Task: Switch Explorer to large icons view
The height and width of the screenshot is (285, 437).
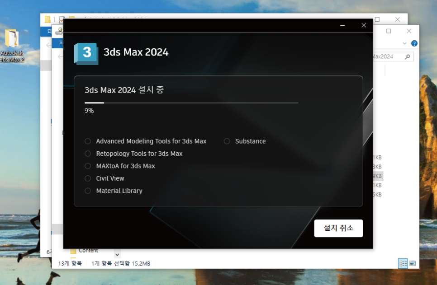Action: click(x=413, y=263)
